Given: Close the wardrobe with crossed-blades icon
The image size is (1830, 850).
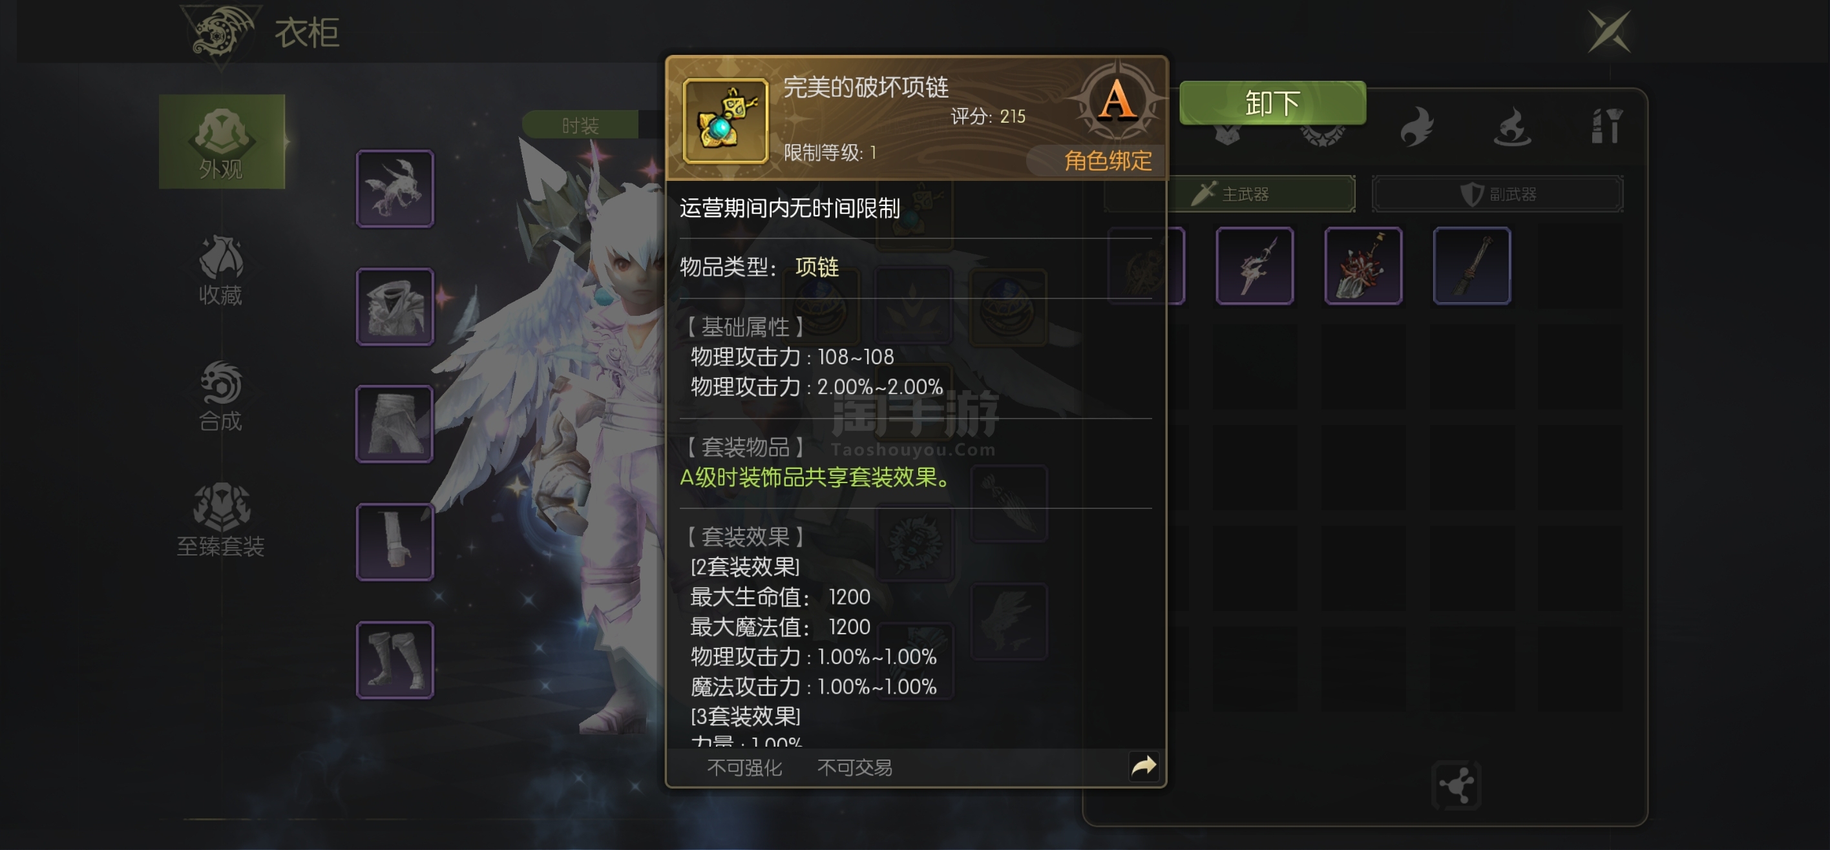Looking at the screenshot, I should (x=1609, y=31).
